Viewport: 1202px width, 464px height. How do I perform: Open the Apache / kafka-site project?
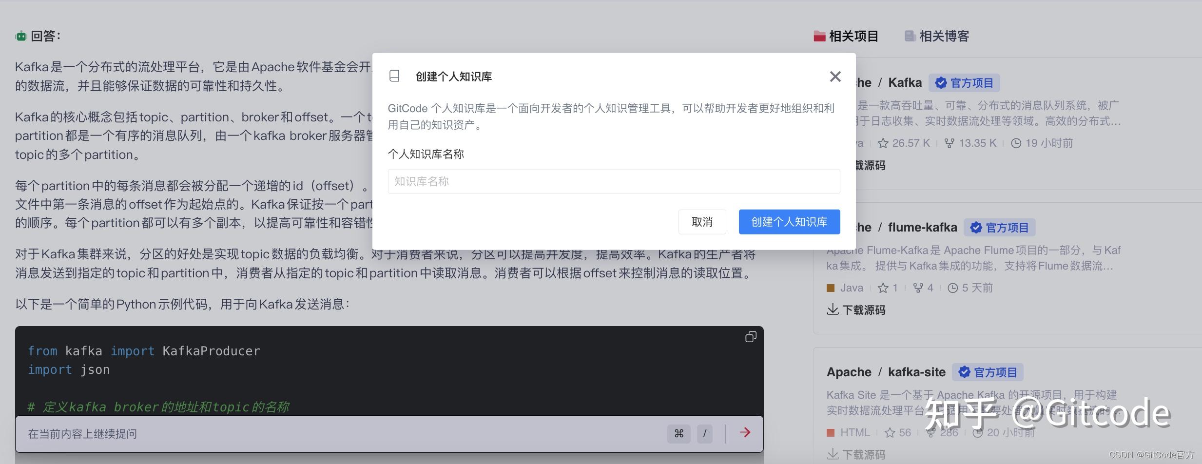(x=886, y=372)
